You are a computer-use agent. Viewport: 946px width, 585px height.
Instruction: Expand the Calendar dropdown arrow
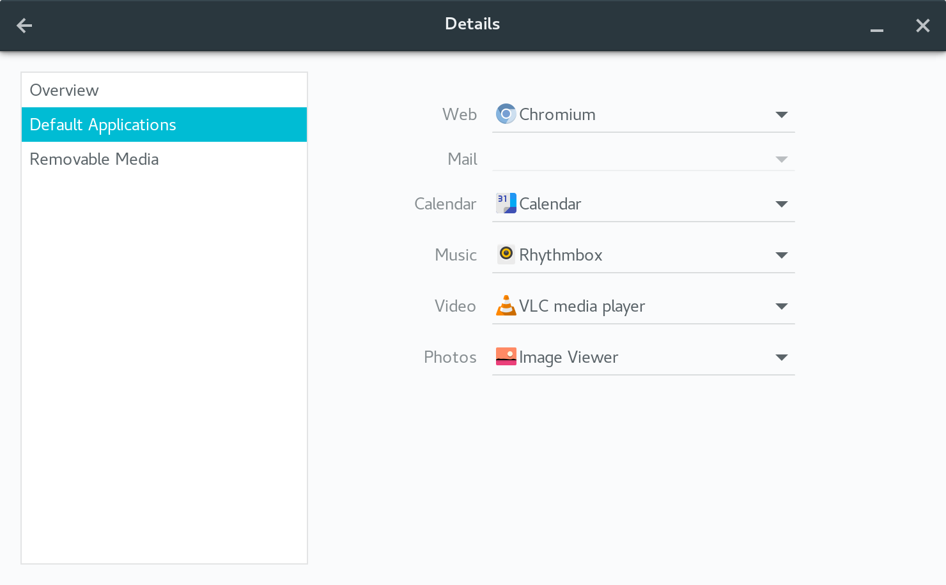(x=781, y=204)
